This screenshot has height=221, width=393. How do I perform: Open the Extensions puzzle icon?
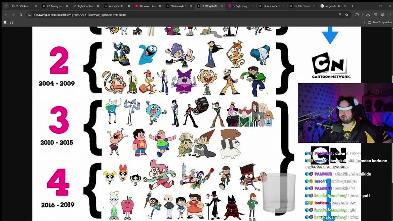[x=357, y=15]
